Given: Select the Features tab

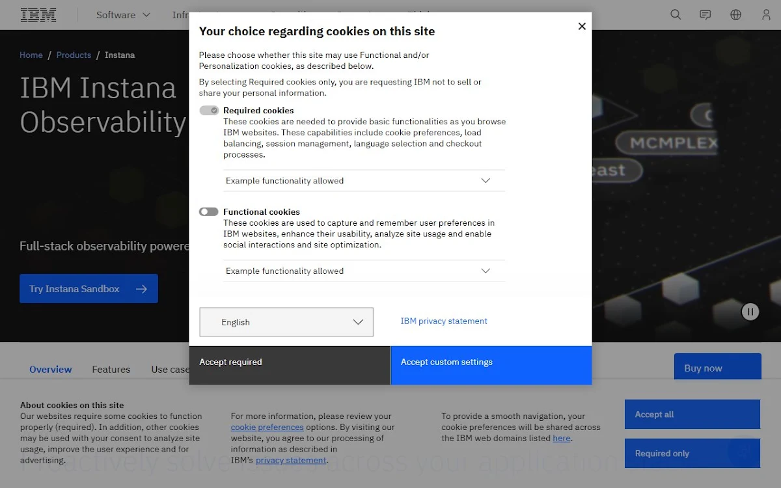Looking at the screenshot, I should (111, 369).
